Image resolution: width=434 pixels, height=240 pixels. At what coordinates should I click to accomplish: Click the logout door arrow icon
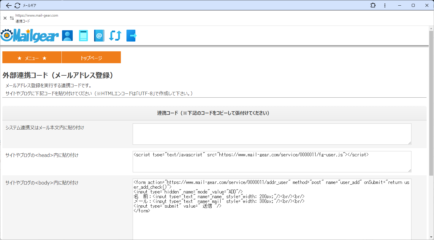point(131,36)
